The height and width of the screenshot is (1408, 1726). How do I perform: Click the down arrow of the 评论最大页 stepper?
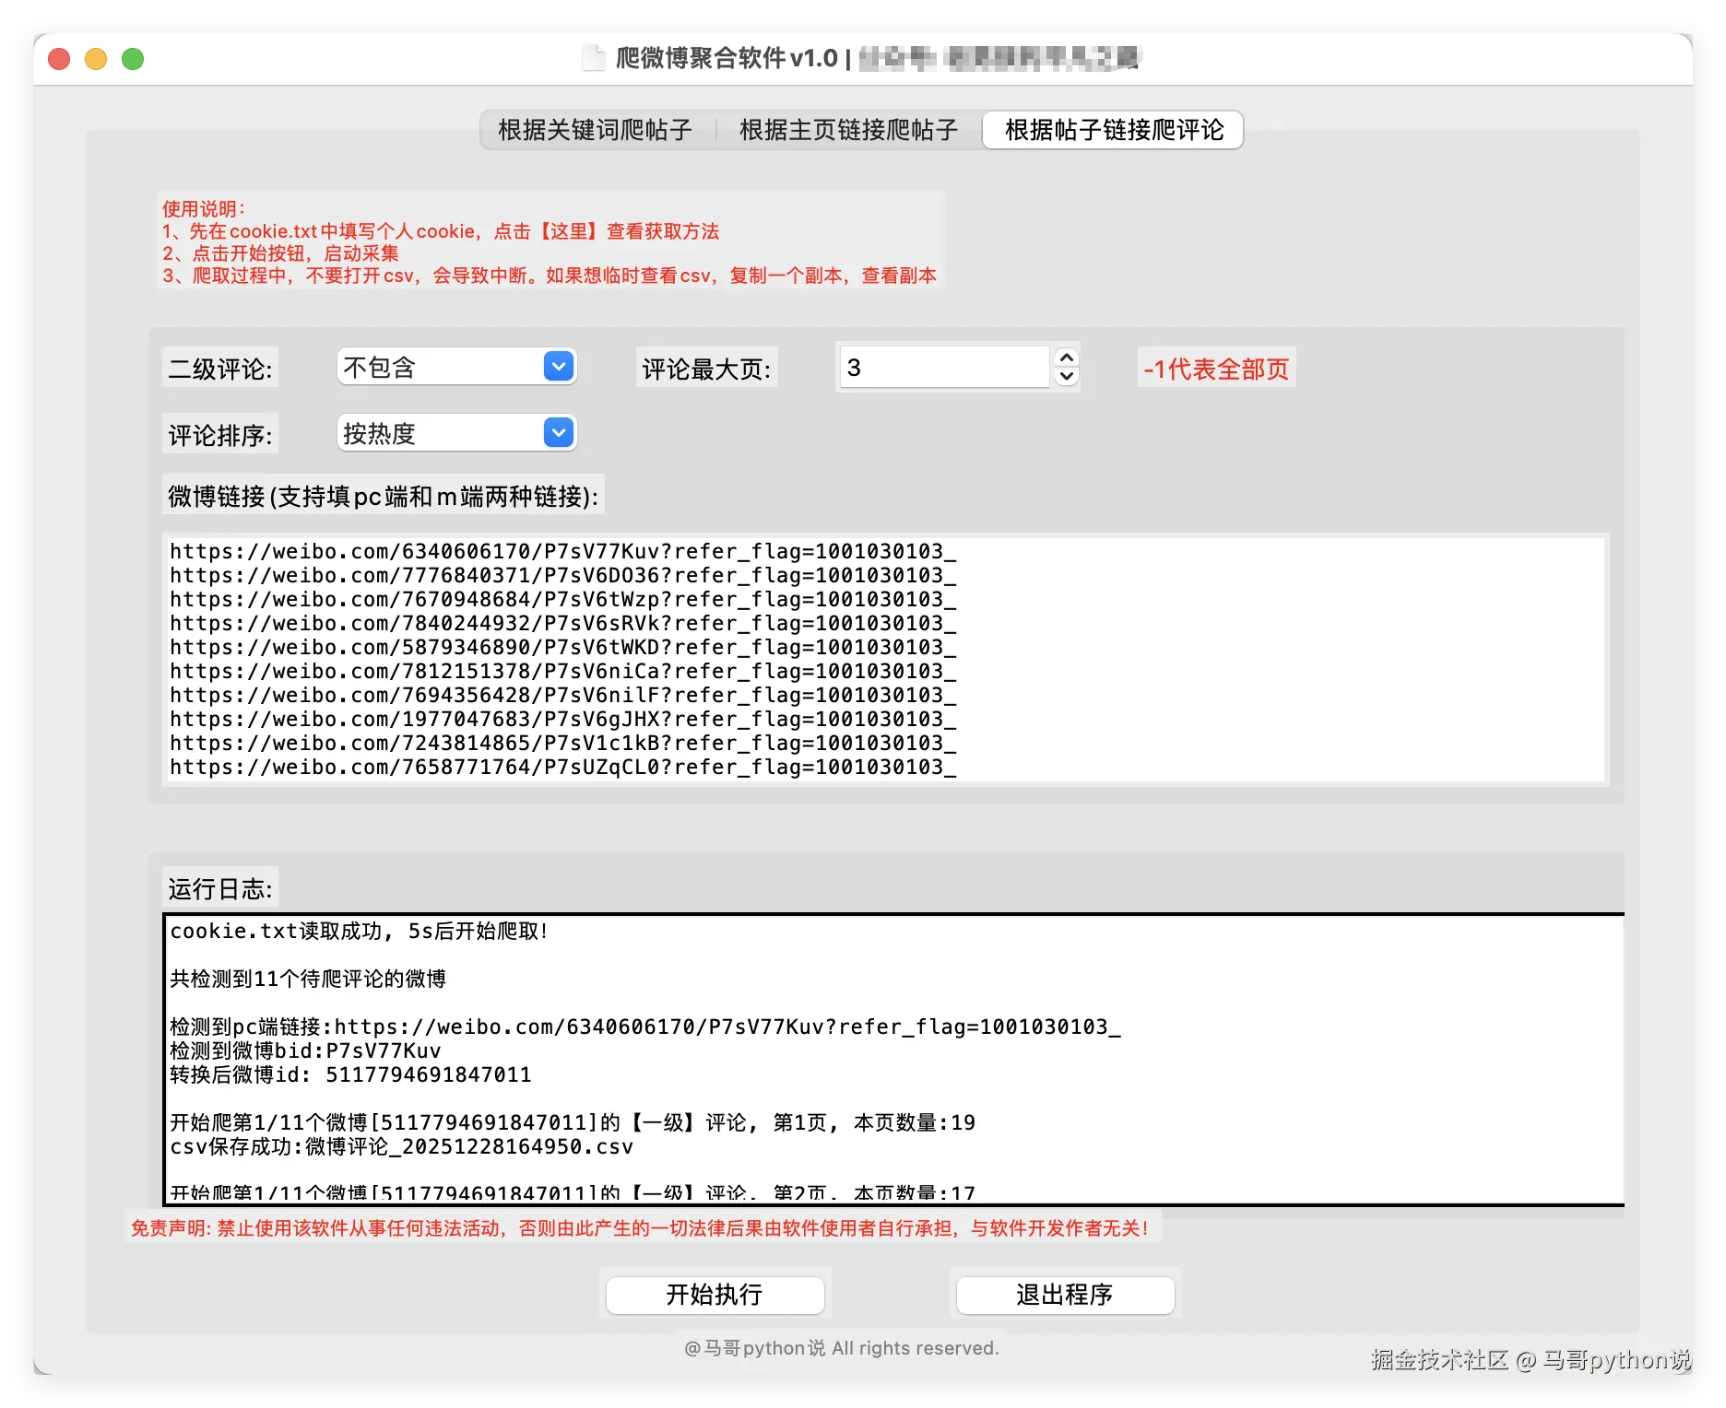(1065, 376)
